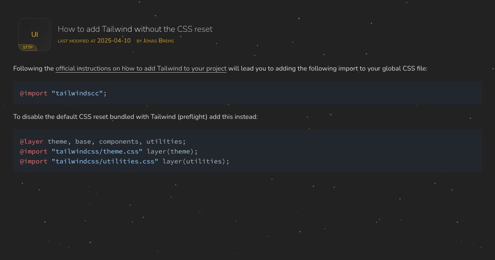Click the article title heading
This screenshot has width=495, height=260.
click(135, 29)
